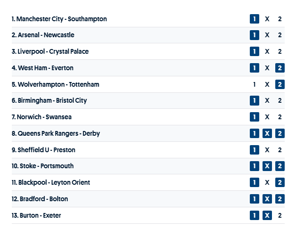Select draw for West Ham - Everton
Viewport: 296px width, 229px height.
[267, 68]
